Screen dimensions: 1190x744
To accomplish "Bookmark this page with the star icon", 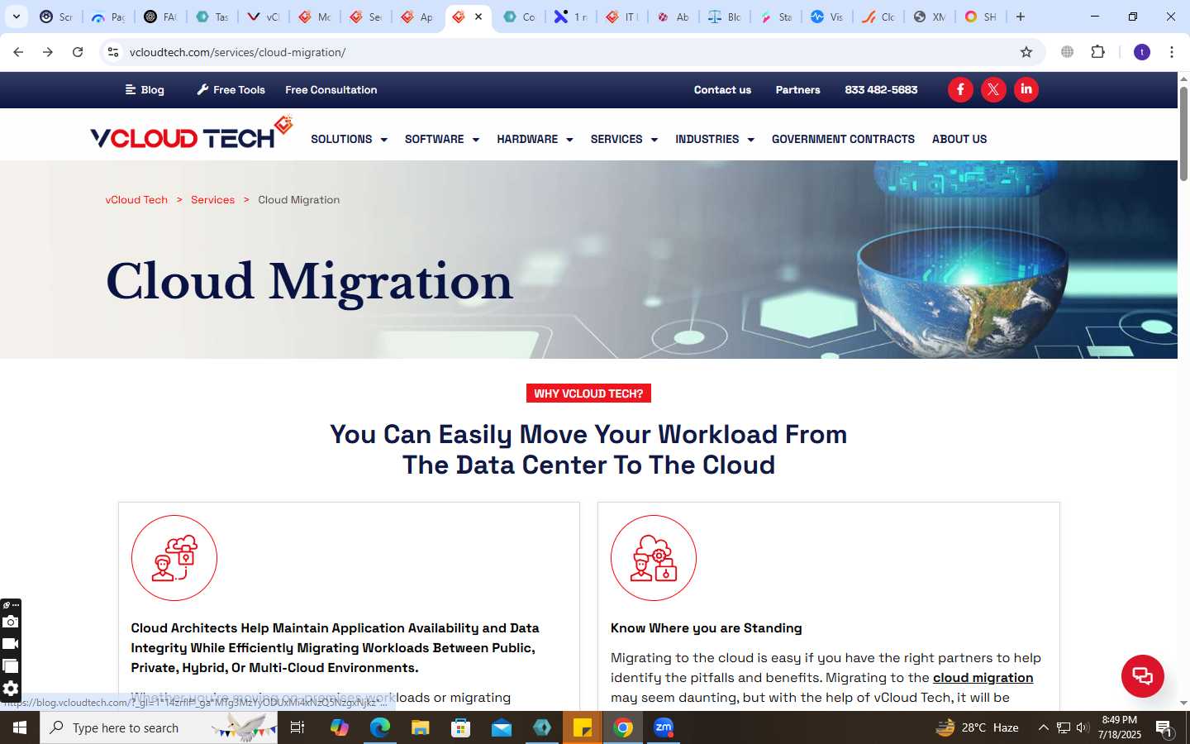I will (1026, 52).
